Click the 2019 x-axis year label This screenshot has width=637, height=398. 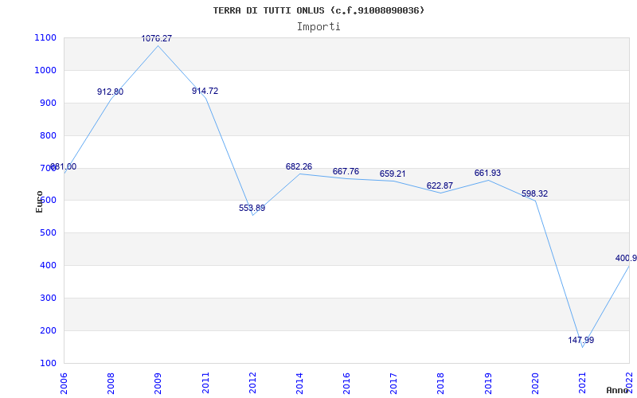pyautogui.click(x=488, y=383)
